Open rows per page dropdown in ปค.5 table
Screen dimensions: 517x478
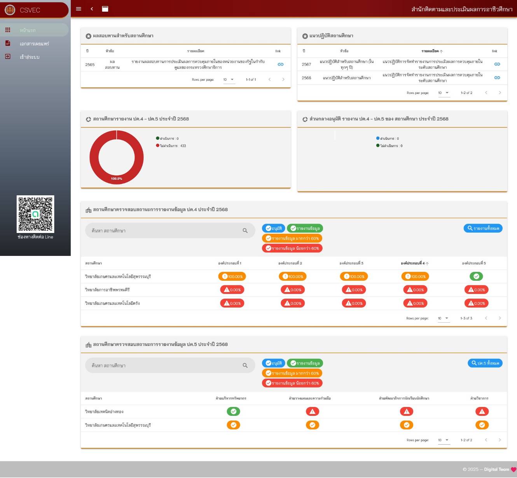443,440
